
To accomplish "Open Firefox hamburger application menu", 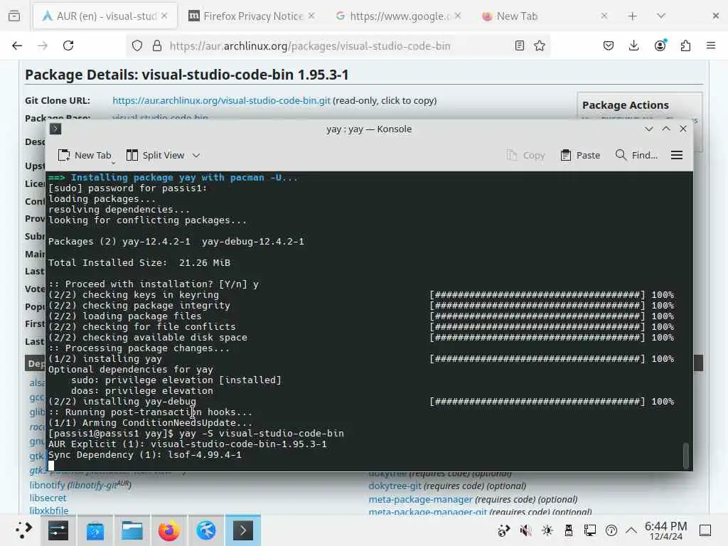I will click(711, 45).
